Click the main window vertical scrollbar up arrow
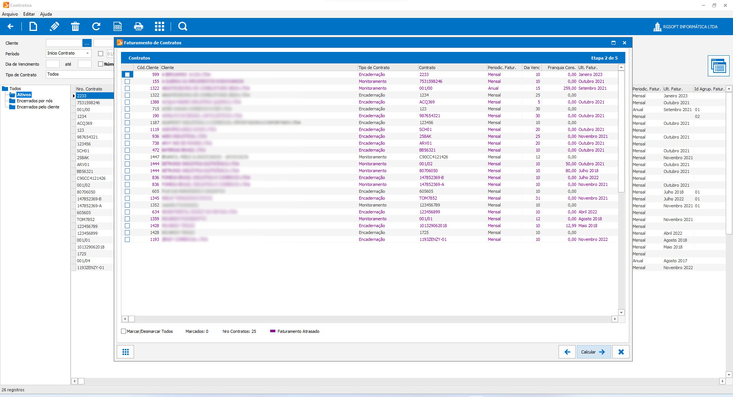Image resolution: width=733 pixels, height=397 pixels. (x=729, y=89)
